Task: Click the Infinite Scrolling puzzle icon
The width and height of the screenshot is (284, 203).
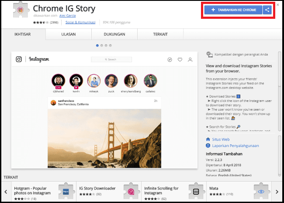Action: coord(196,192)
